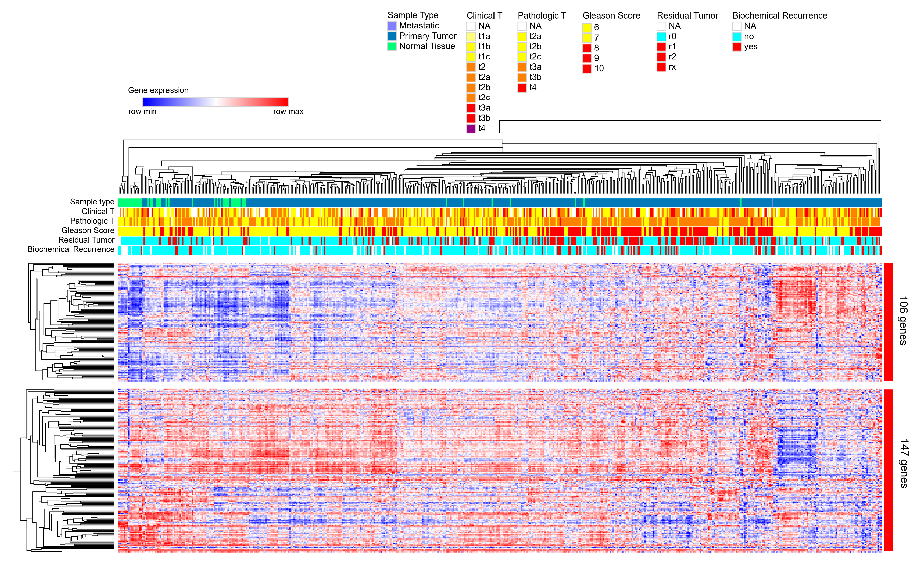Click the Primary Tumor blue legend swatch
919x566 pixels.
coord(392,36)
